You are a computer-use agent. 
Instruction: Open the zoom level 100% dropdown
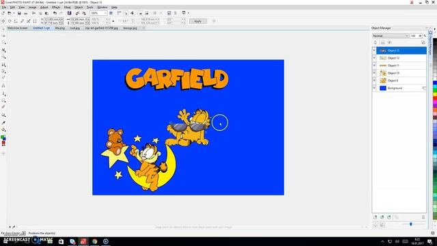coord(105,13)
